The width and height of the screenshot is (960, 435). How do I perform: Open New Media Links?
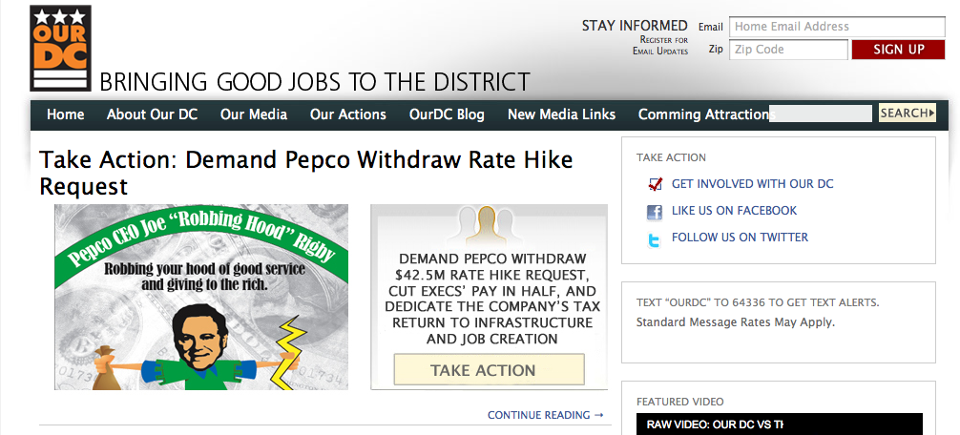(561, 114)
